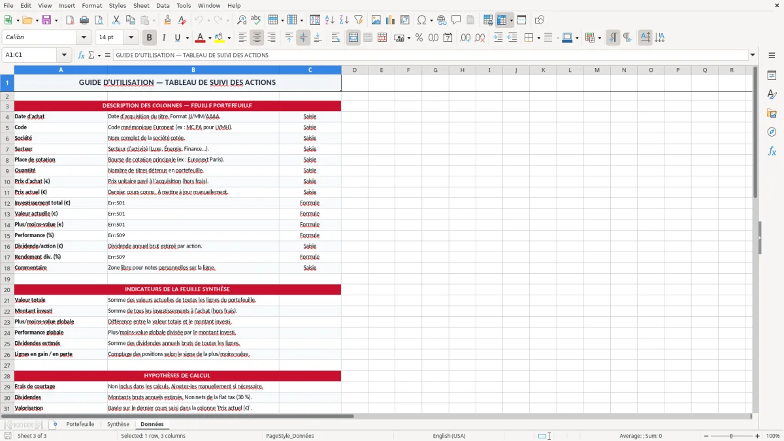The height and width of the screenshot is (441, 784).
Task: Open the Save dropdown arrow
Action: (56, 20)
